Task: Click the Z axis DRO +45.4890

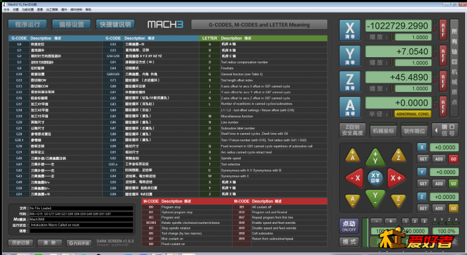Action: click(398, 77)
